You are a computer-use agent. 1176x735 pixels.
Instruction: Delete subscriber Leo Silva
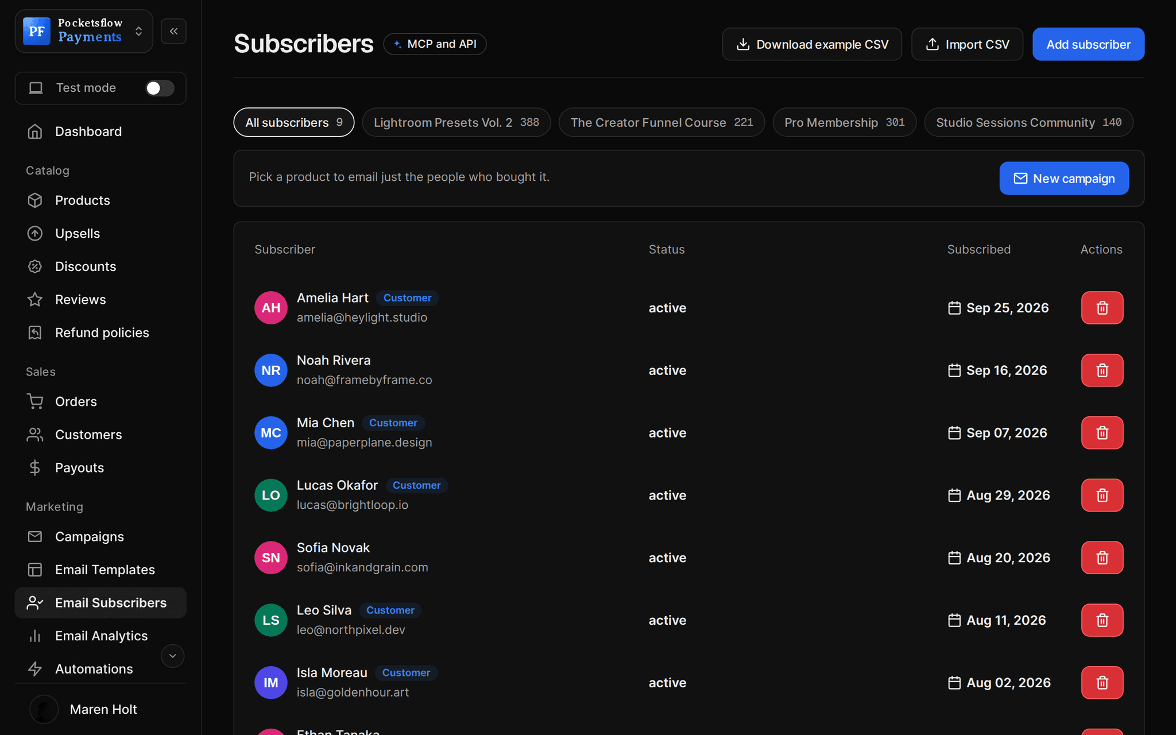tap(1102, 620)
